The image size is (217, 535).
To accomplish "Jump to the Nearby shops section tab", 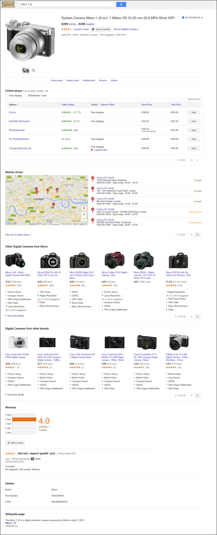I will tap(73, 81).
